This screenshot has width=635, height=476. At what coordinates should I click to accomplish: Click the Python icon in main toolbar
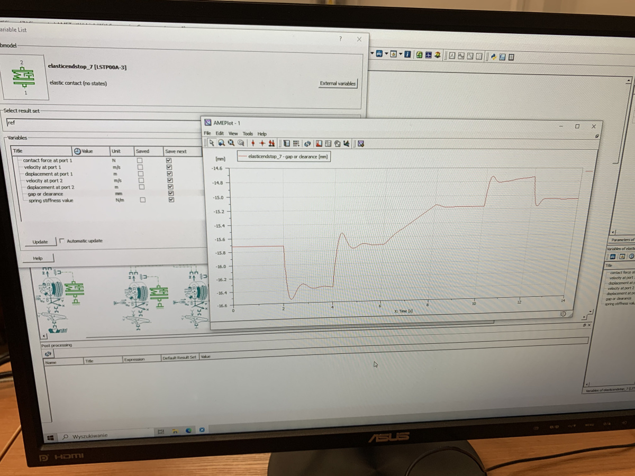click(x=493, y=56)
